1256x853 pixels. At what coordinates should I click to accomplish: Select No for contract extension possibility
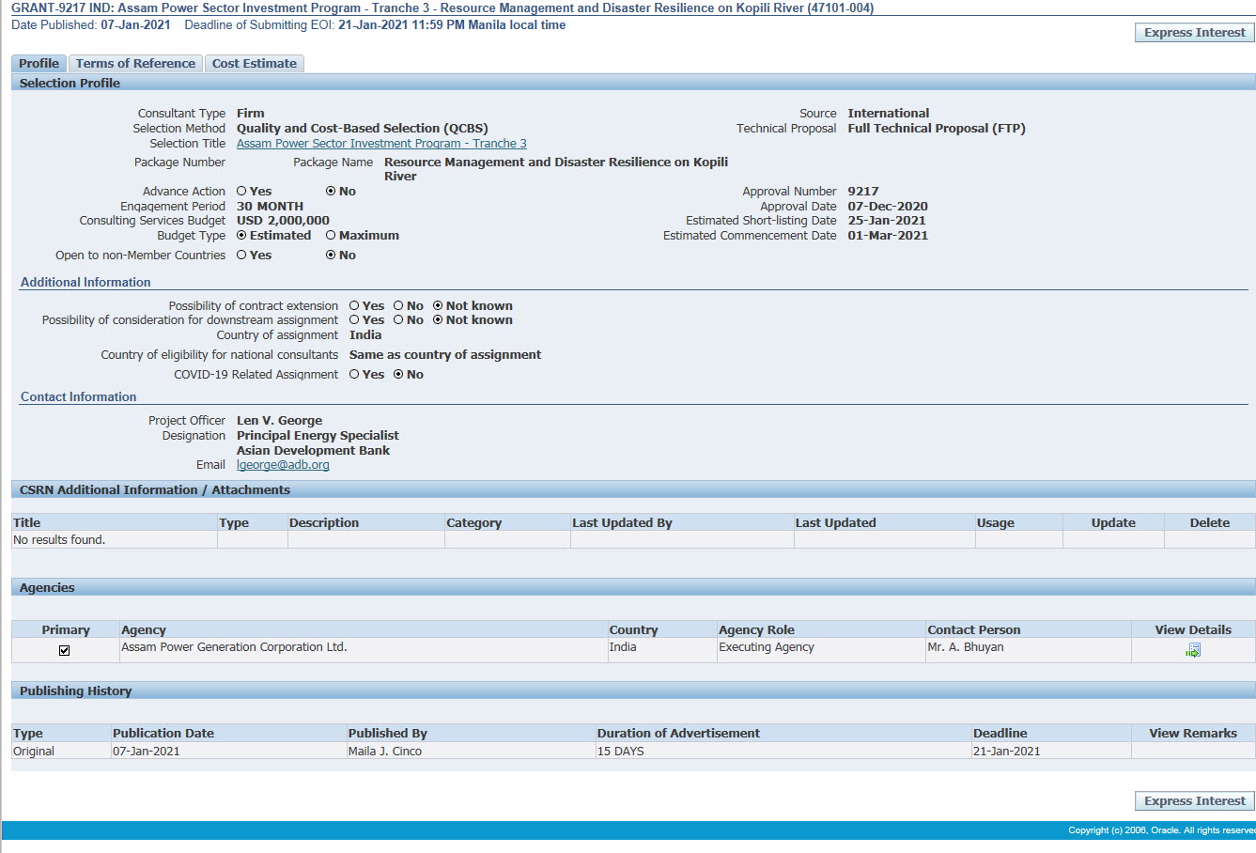pyautogui.click(x=398, y=305)
